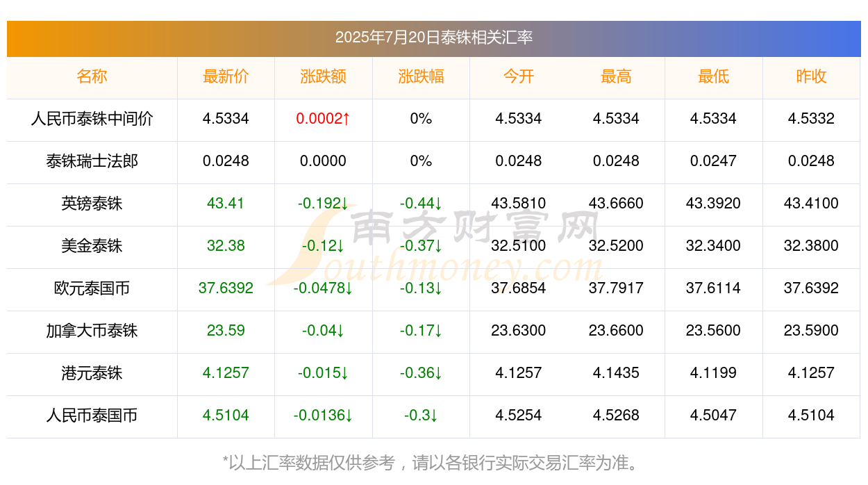Click change percent -0.37↓
The height and width of the screenshot is (485, 868).
[421, 246]
